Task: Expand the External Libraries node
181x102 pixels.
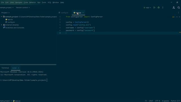Action: pos(1,25)
